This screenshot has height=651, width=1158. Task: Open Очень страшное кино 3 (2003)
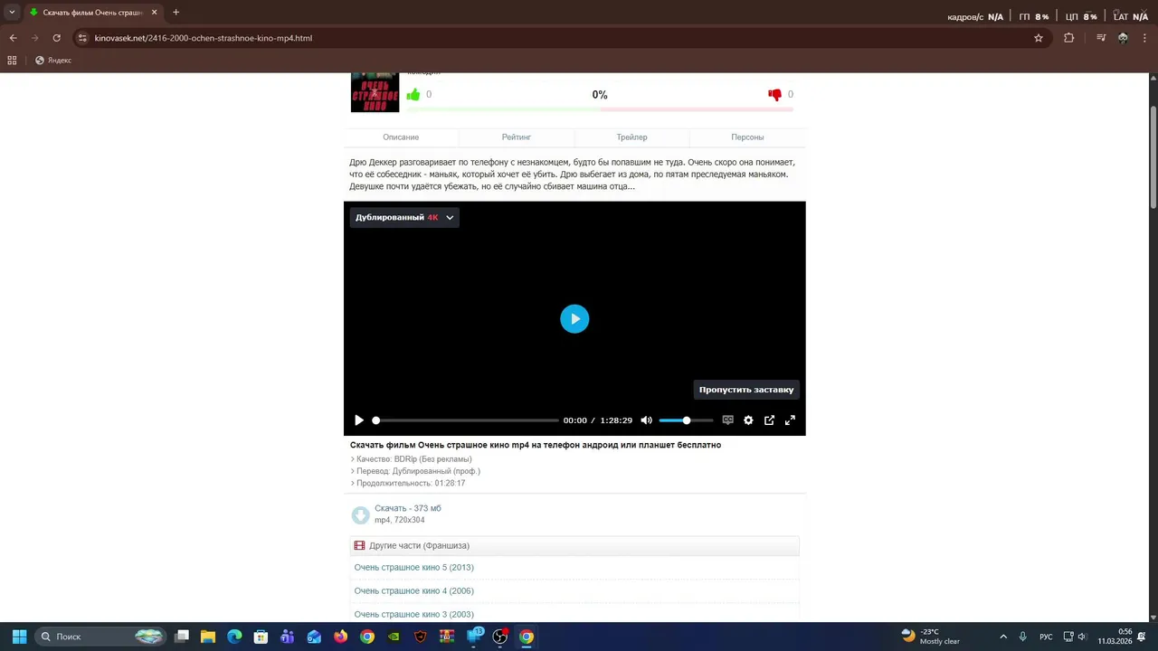tap(414, 615)
